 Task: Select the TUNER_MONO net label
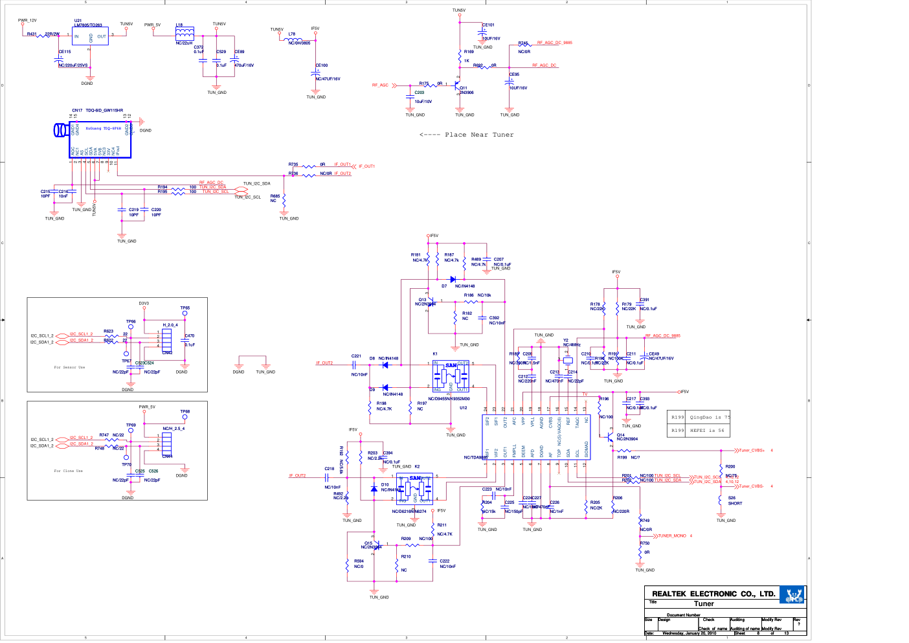(x=672, y=536)
